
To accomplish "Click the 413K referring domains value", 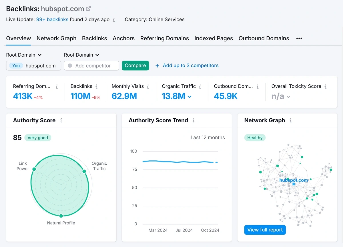I will pyautogui.click(x=23, y=96).
